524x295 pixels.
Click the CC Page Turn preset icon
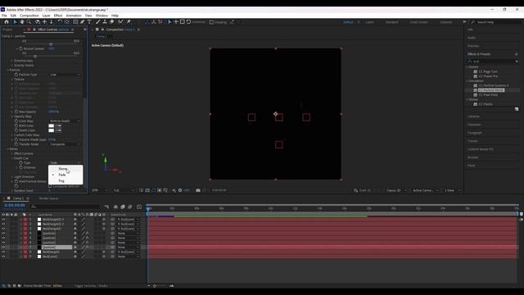coord(475,71)
